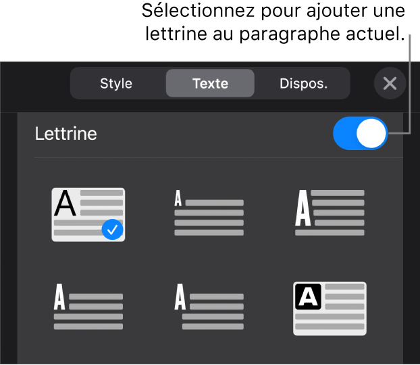This screenshot has height=365, width=420.
Task: Select the Texte tab
Action: 210,83
